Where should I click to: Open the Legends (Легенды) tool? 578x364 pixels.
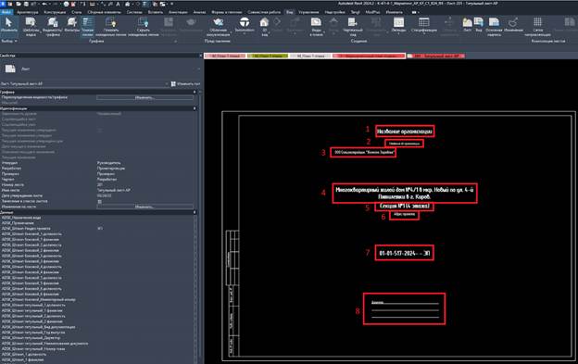pos(398,25)
